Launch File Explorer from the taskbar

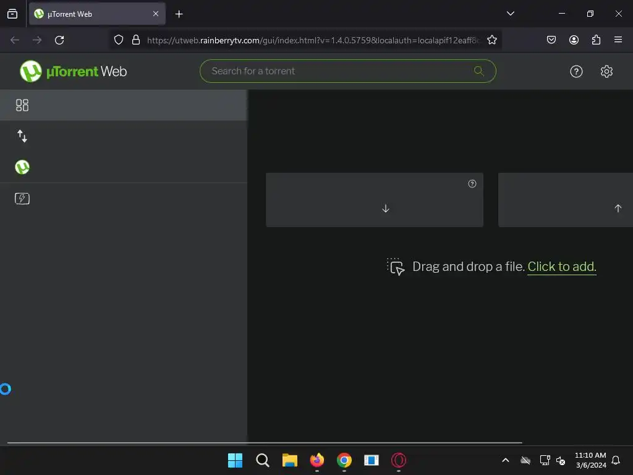290,460
